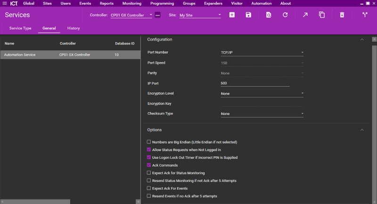
Task: Click CP01 GX Controller cell in list
Action: point(74,55)
